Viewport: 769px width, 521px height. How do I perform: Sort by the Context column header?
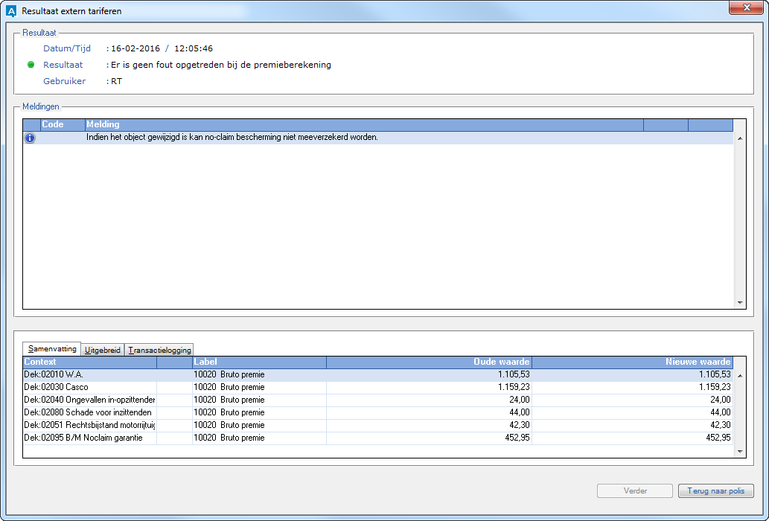tap(89, 362)
